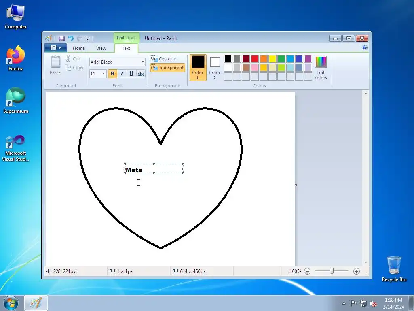The width and height of the screenshot is (414, 311).
Task: Click the Show desktop button at the taskbar's end
Action: click(411, 303)
